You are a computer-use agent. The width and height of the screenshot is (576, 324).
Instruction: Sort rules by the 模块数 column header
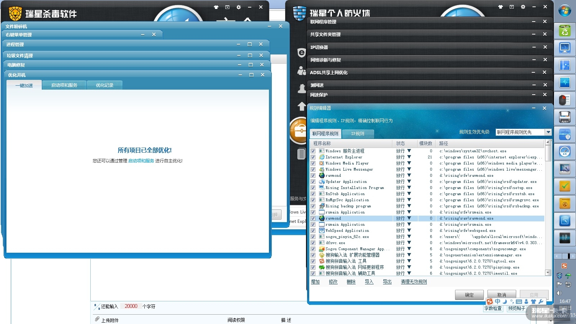[426, 143]
